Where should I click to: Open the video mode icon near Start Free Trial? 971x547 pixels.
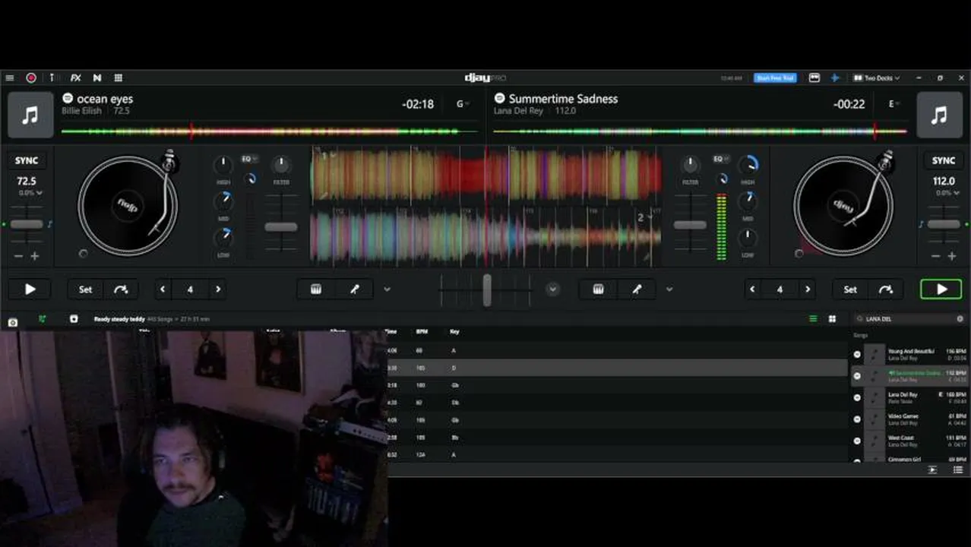click(814, 77)
